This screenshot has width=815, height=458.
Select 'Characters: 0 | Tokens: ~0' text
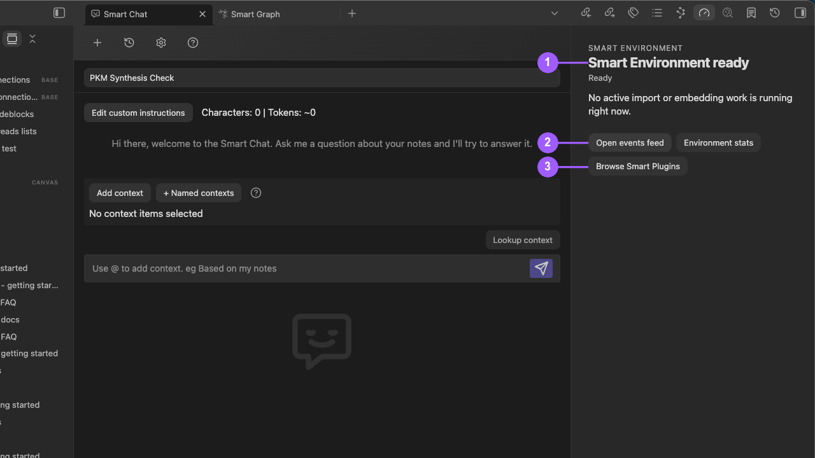(x=259, y=113)
